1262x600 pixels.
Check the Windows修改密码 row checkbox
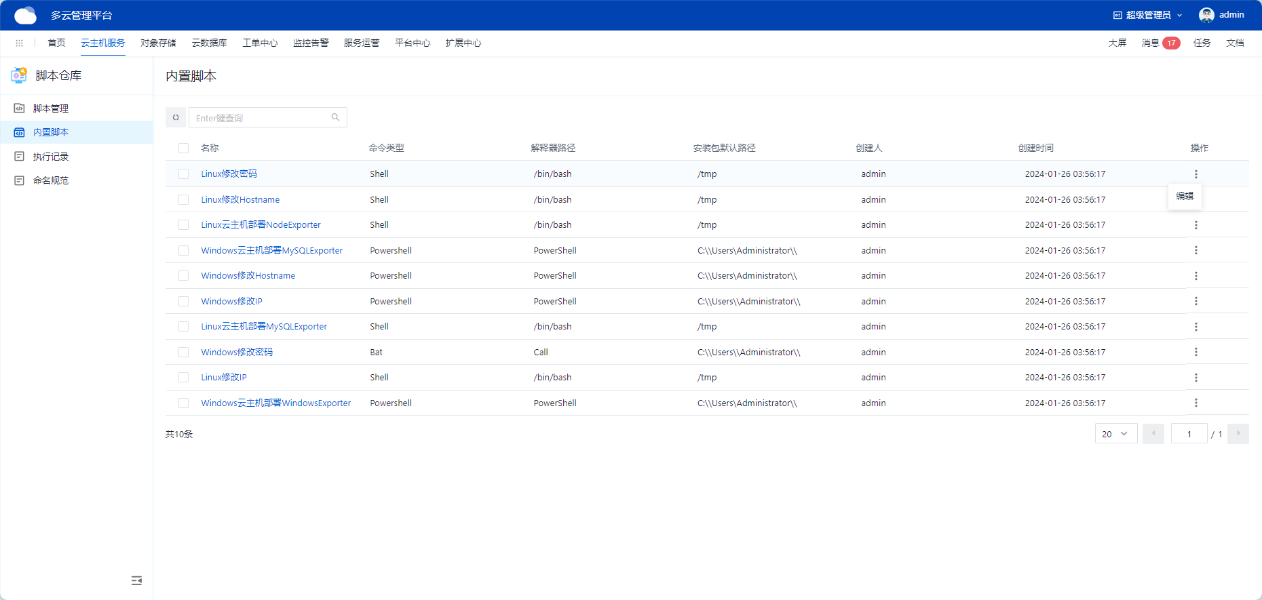tap(183, 353)
